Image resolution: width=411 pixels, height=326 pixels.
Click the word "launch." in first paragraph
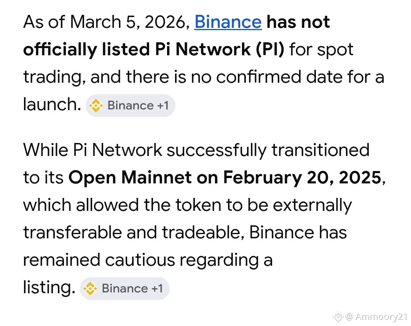click(52, 104)
